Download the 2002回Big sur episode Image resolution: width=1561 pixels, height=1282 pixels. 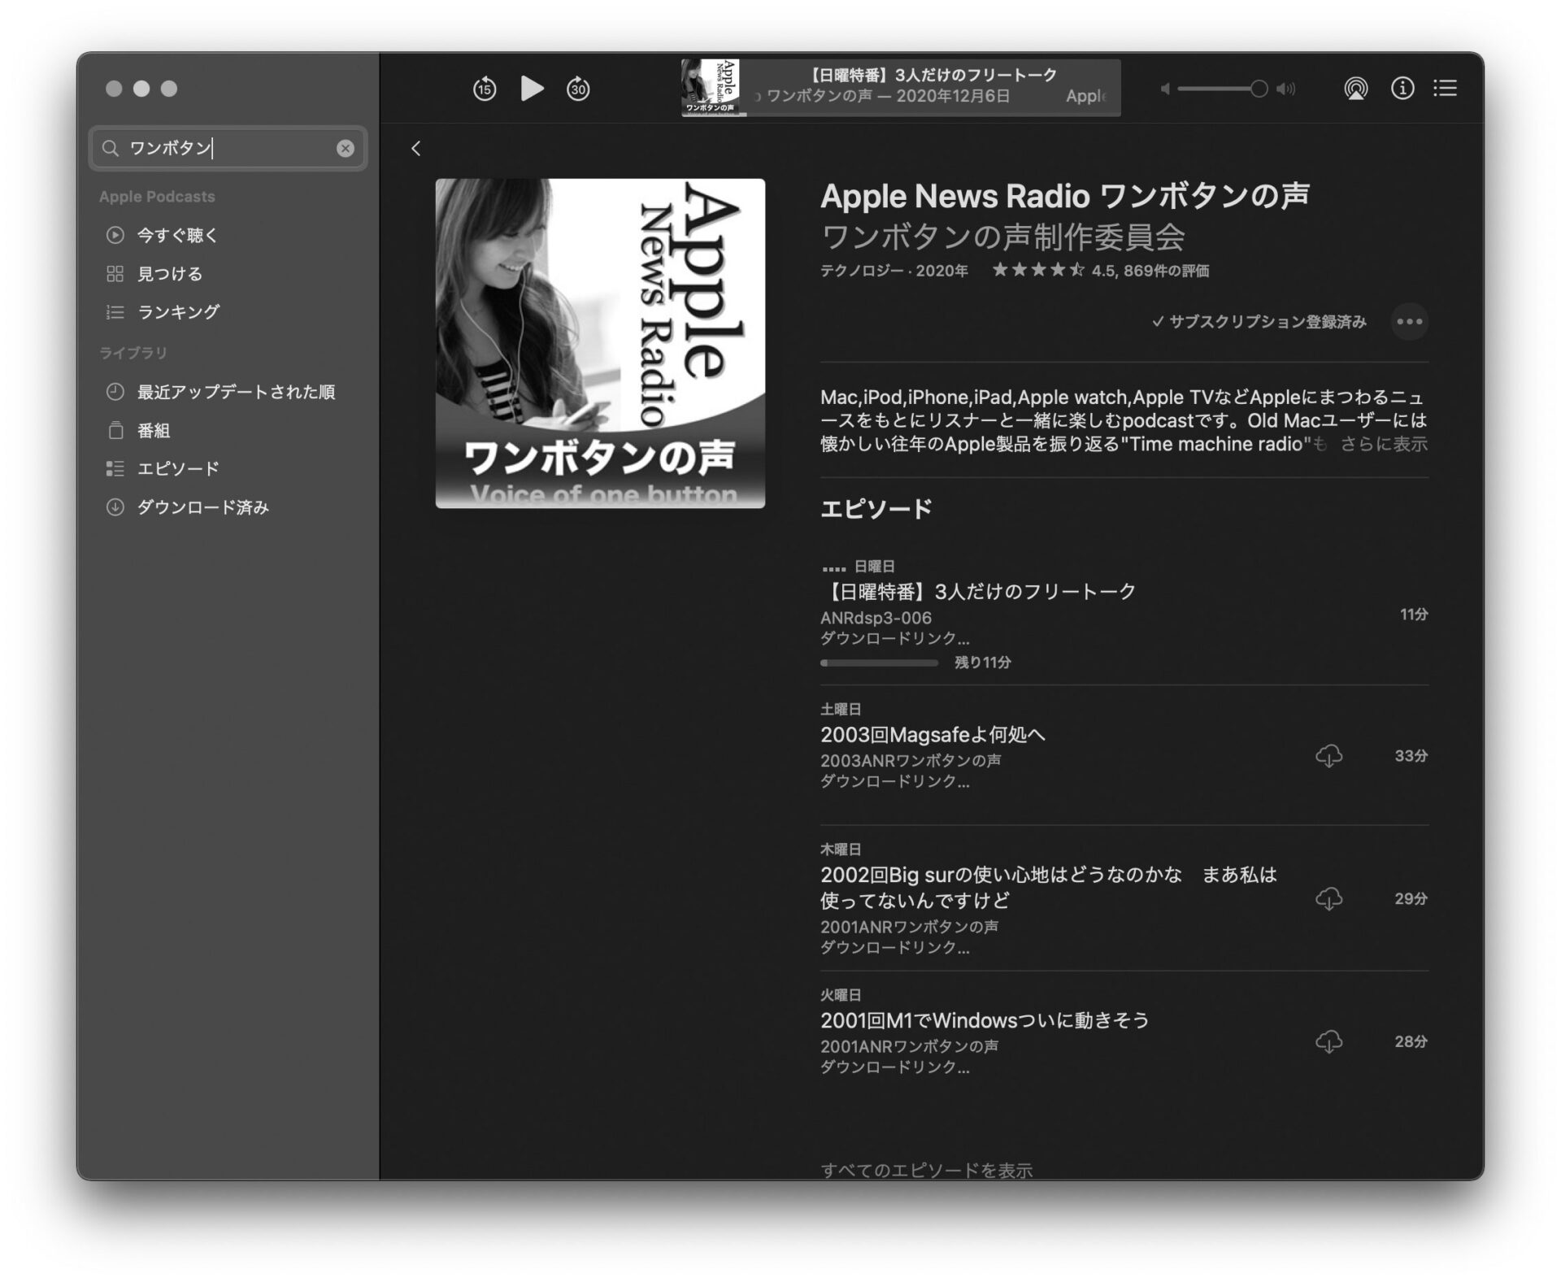tap(1328, 898)
